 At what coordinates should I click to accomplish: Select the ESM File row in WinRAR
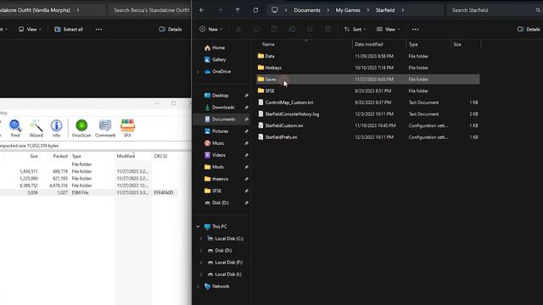click(88, 192)
